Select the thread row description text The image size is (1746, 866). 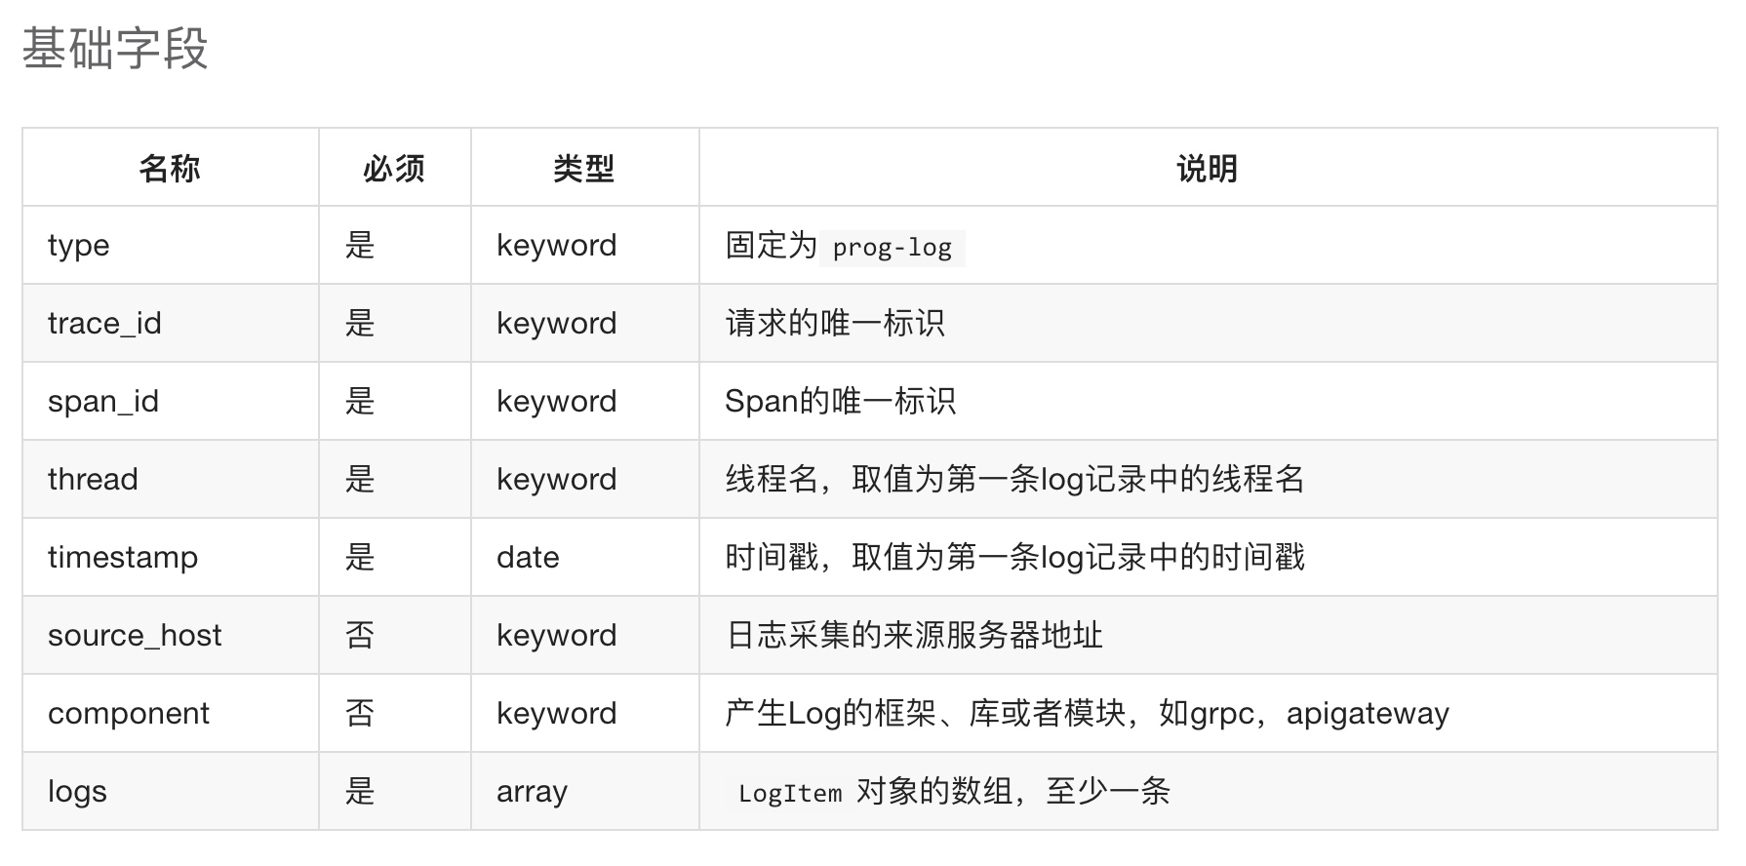pos(1015,479)
